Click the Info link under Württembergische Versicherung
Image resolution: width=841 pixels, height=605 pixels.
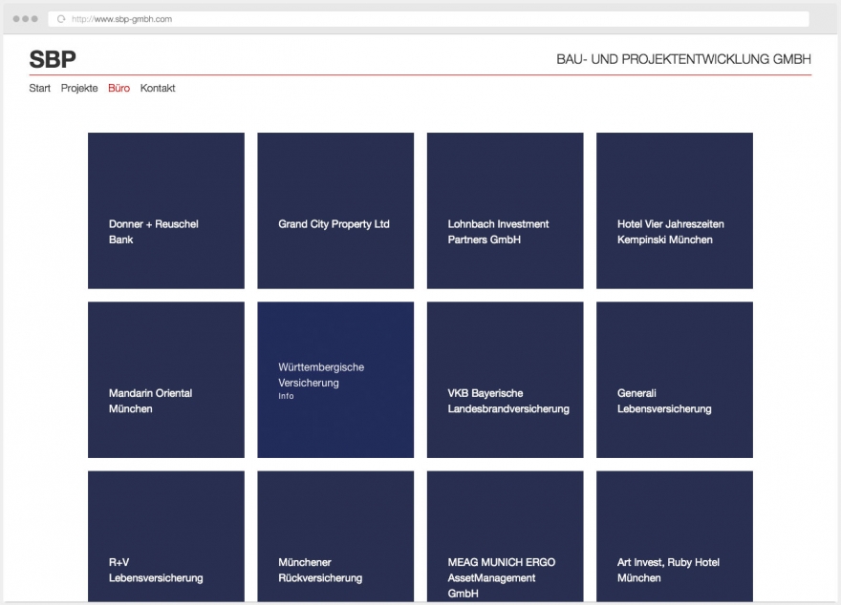[x=286, y=396]
